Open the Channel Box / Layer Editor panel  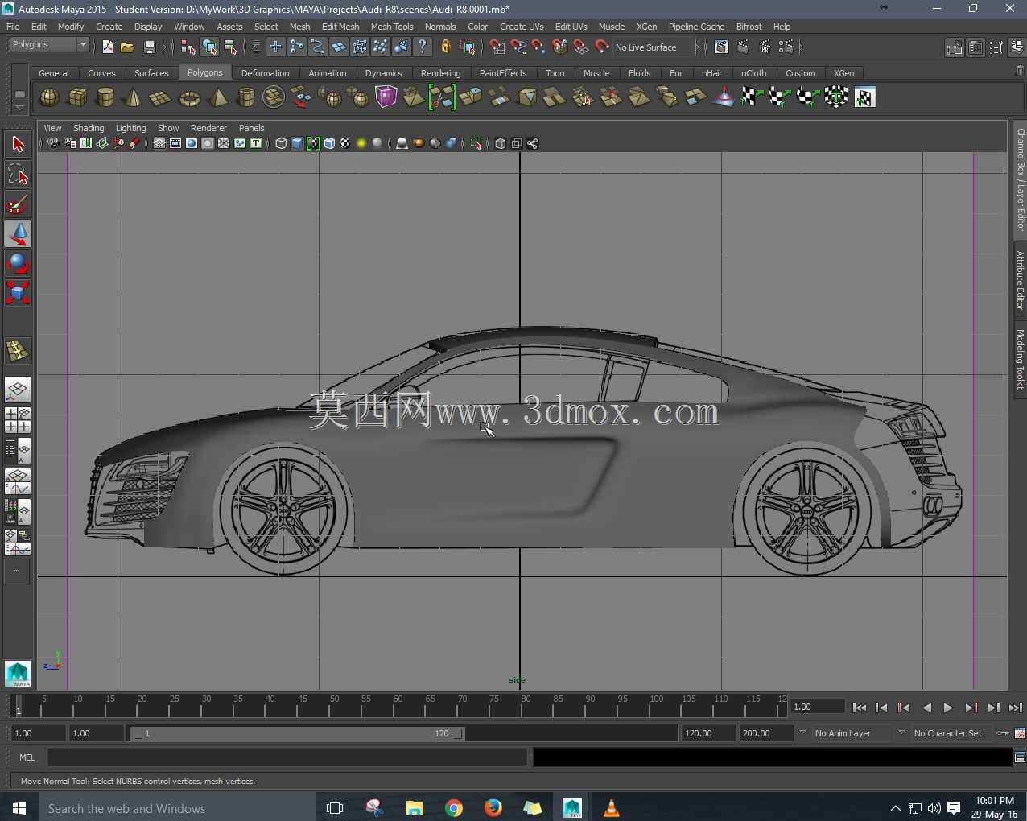click(1020, 179)
